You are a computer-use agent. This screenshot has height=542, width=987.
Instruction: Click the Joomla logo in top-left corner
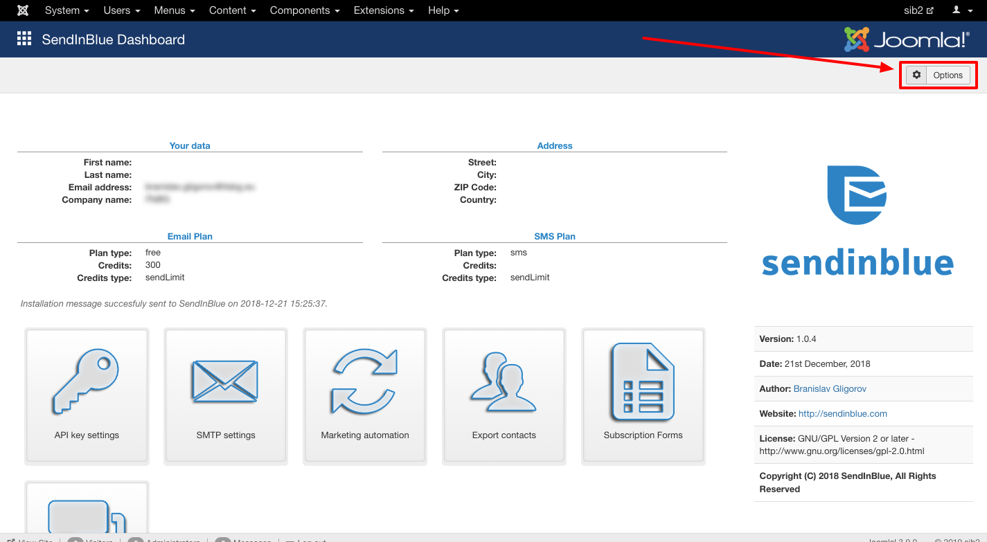(23, 10)
